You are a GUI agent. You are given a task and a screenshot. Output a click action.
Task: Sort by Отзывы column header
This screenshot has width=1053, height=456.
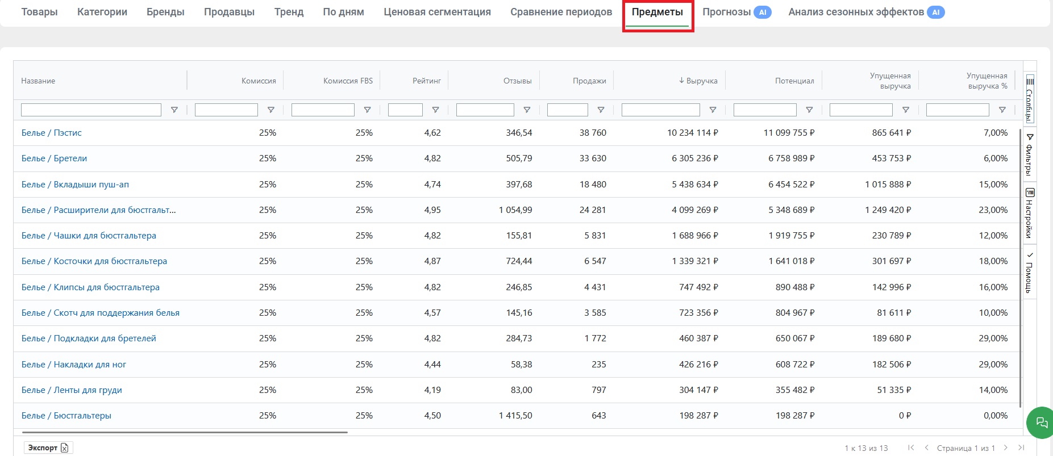(x=518, y=81)
